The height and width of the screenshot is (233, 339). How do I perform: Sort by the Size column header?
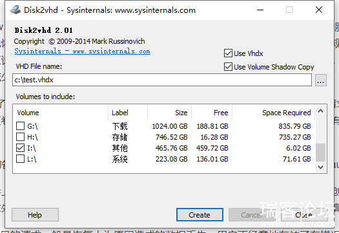point(169,113)
